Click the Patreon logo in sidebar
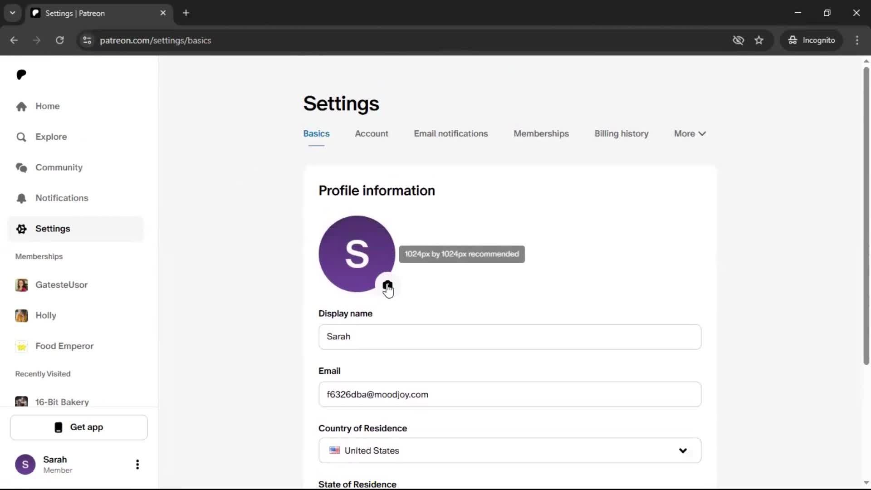Viewport: 871px width, 490px height. coord(21,75)
